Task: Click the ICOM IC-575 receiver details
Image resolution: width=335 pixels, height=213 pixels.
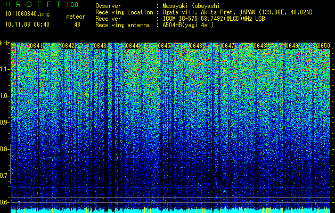Action: (214, 19)
